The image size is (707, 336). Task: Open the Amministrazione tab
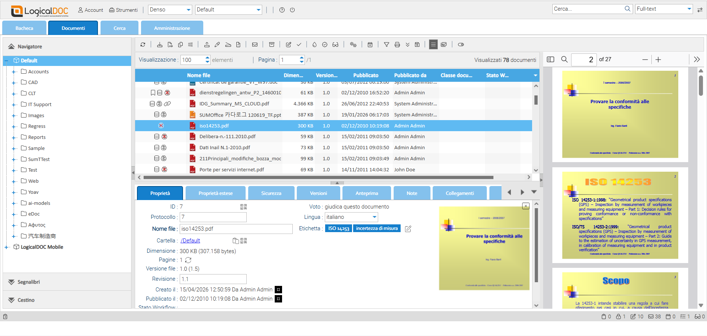click(172, 28)
